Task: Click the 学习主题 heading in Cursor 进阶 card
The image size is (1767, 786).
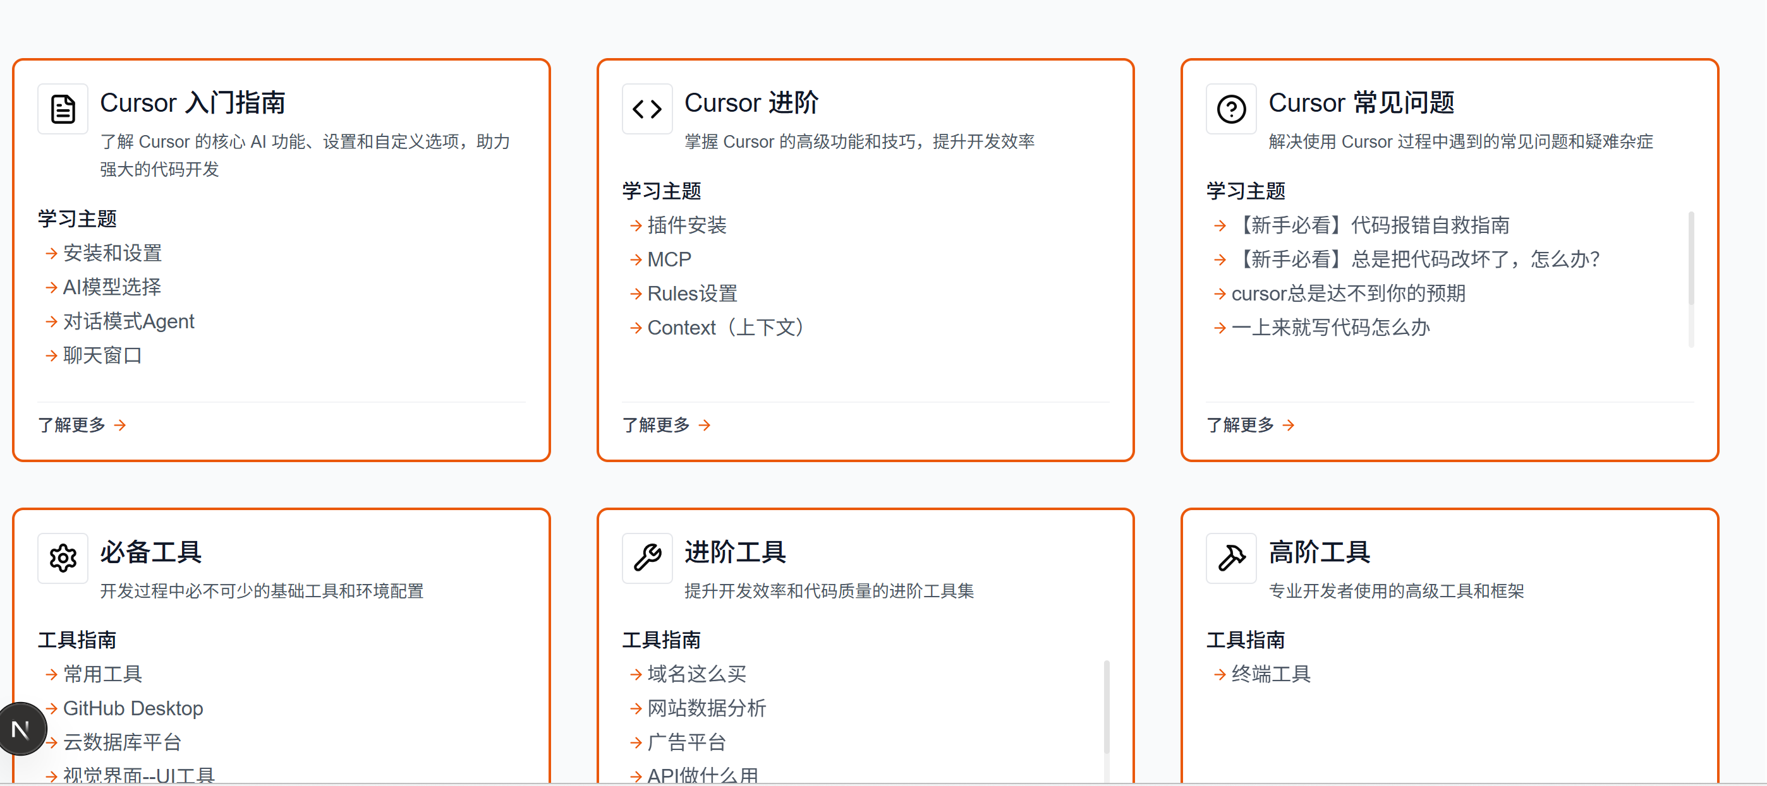Action: point(661,191)
